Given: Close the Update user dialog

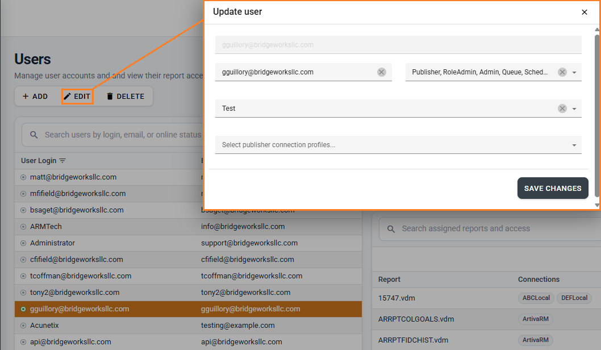Looking at the screenshot, I should (584, 13).
